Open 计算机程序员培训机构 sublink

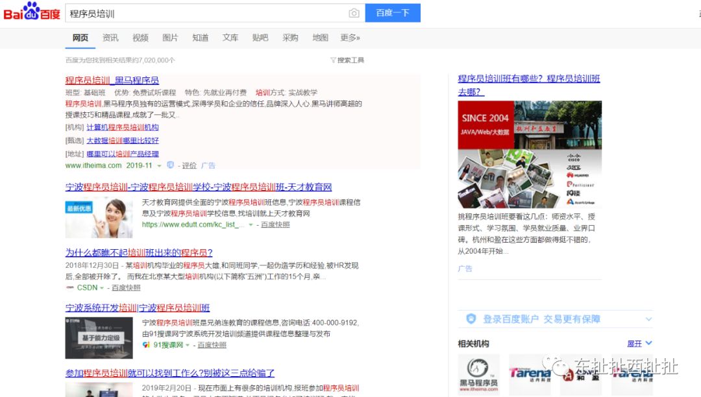point(123,127)
